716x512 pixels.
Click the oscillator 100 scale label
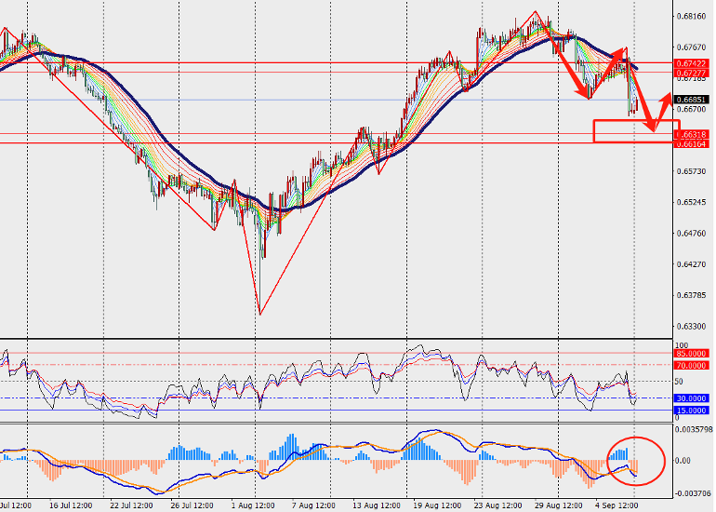click(682, 345)
